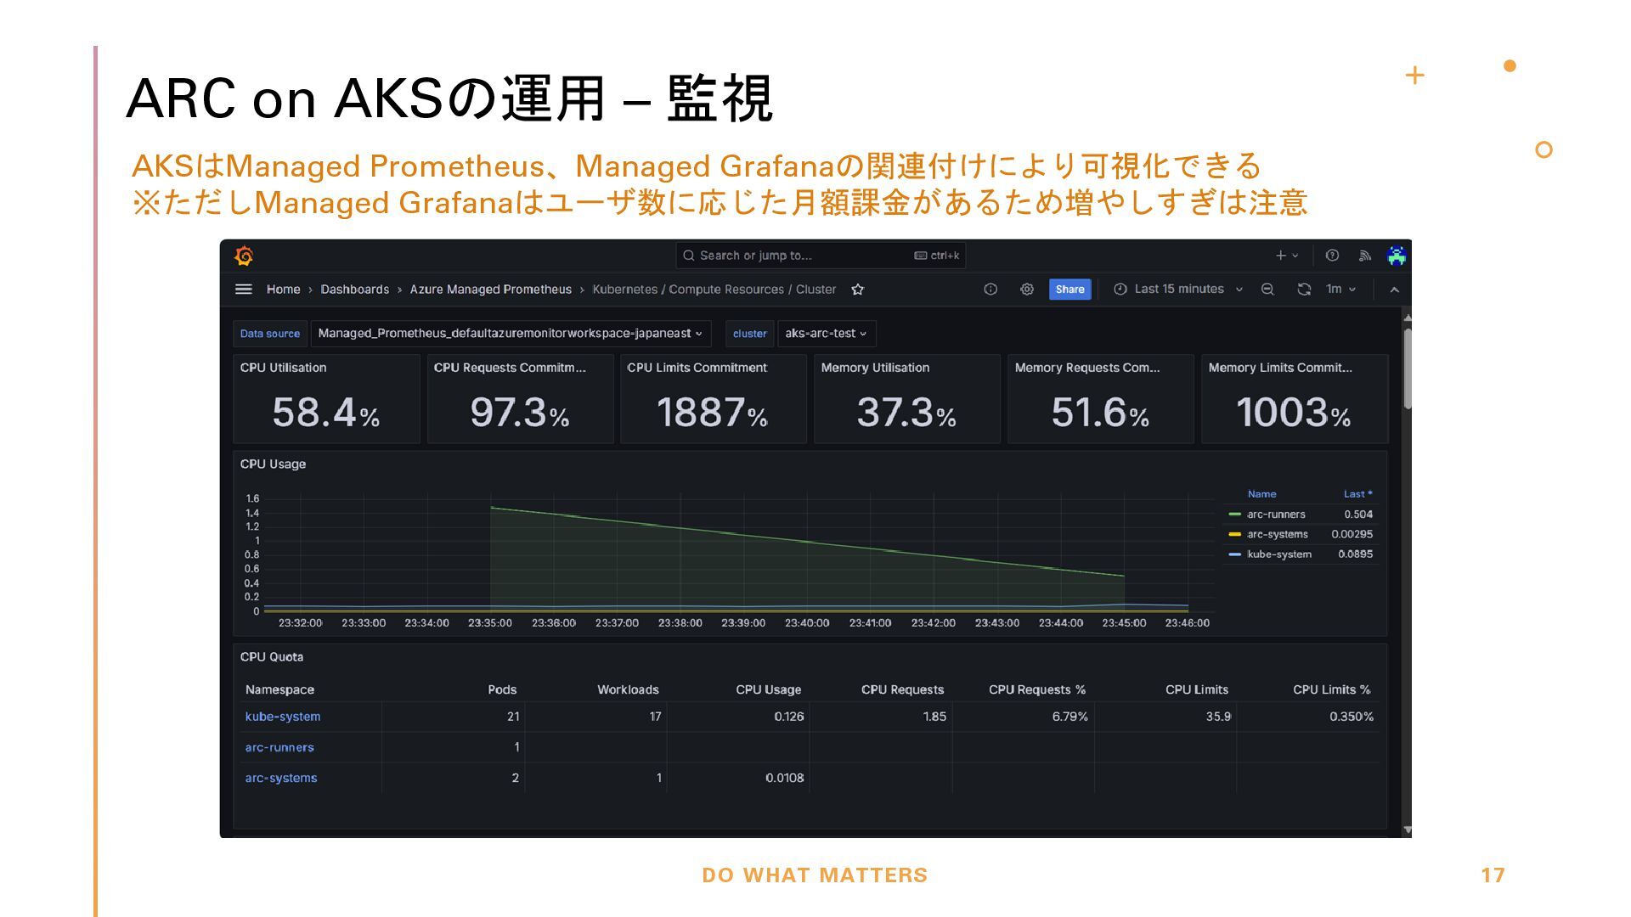The width and height of the screenshot is (1631, 917).
Task: Click the Memory Requests Commitment panel title
Action: (1087, 368)
